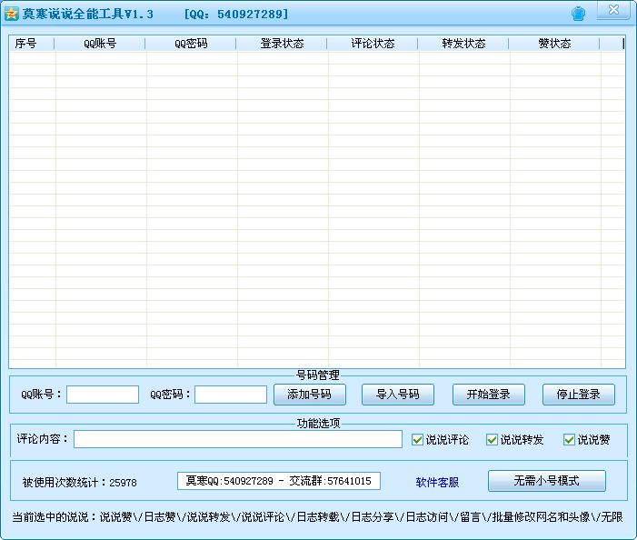Stop login with 停止登录 button
This screenshot has height=540, width=637.
579,395
